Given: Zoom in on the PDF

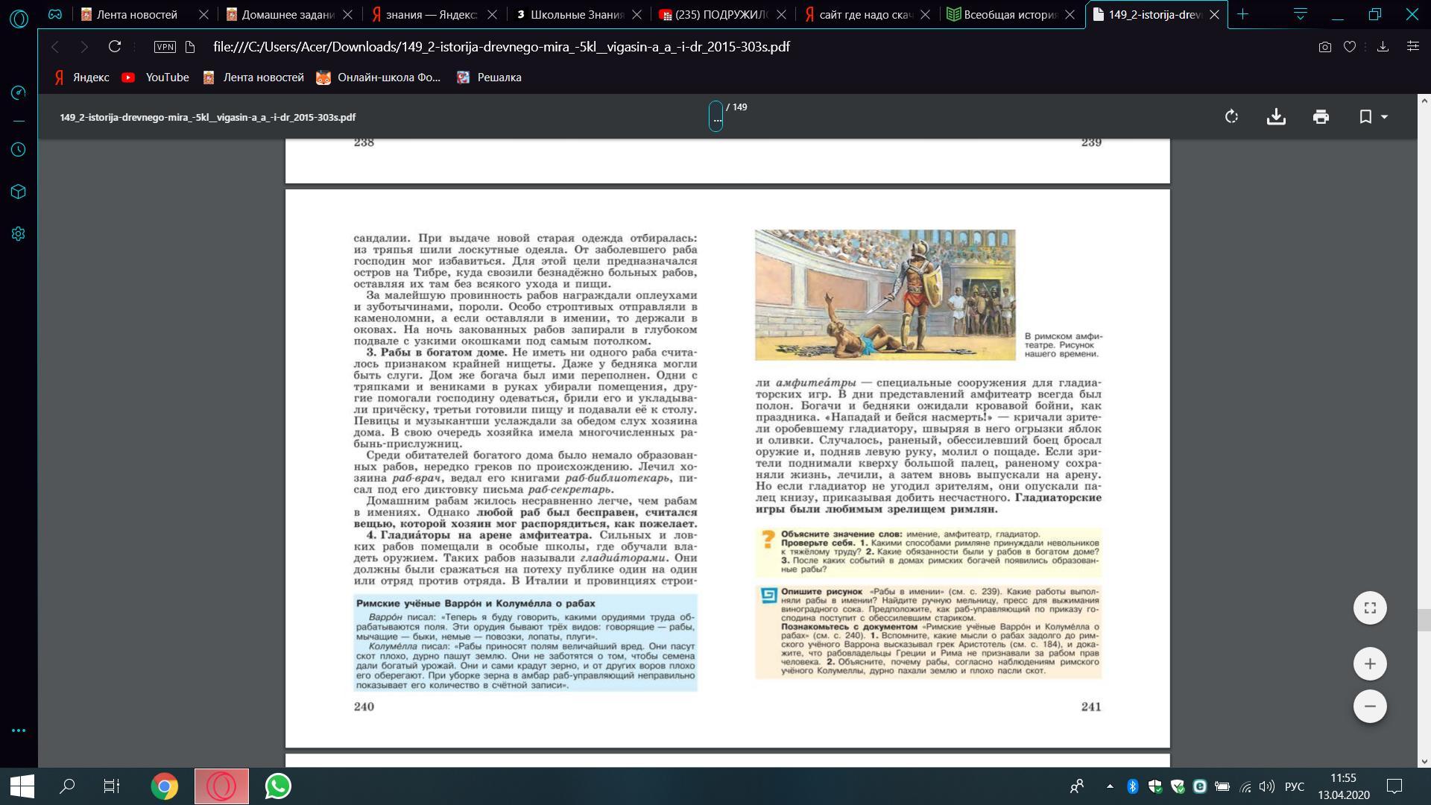Looking at the screenshot, I should [1370, 664].
